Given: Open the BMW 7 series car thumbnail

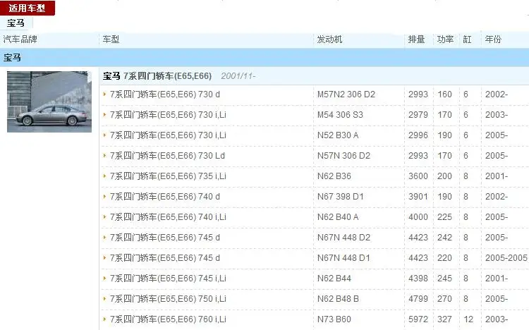Looking at the screenshot, I should point(49,102).
